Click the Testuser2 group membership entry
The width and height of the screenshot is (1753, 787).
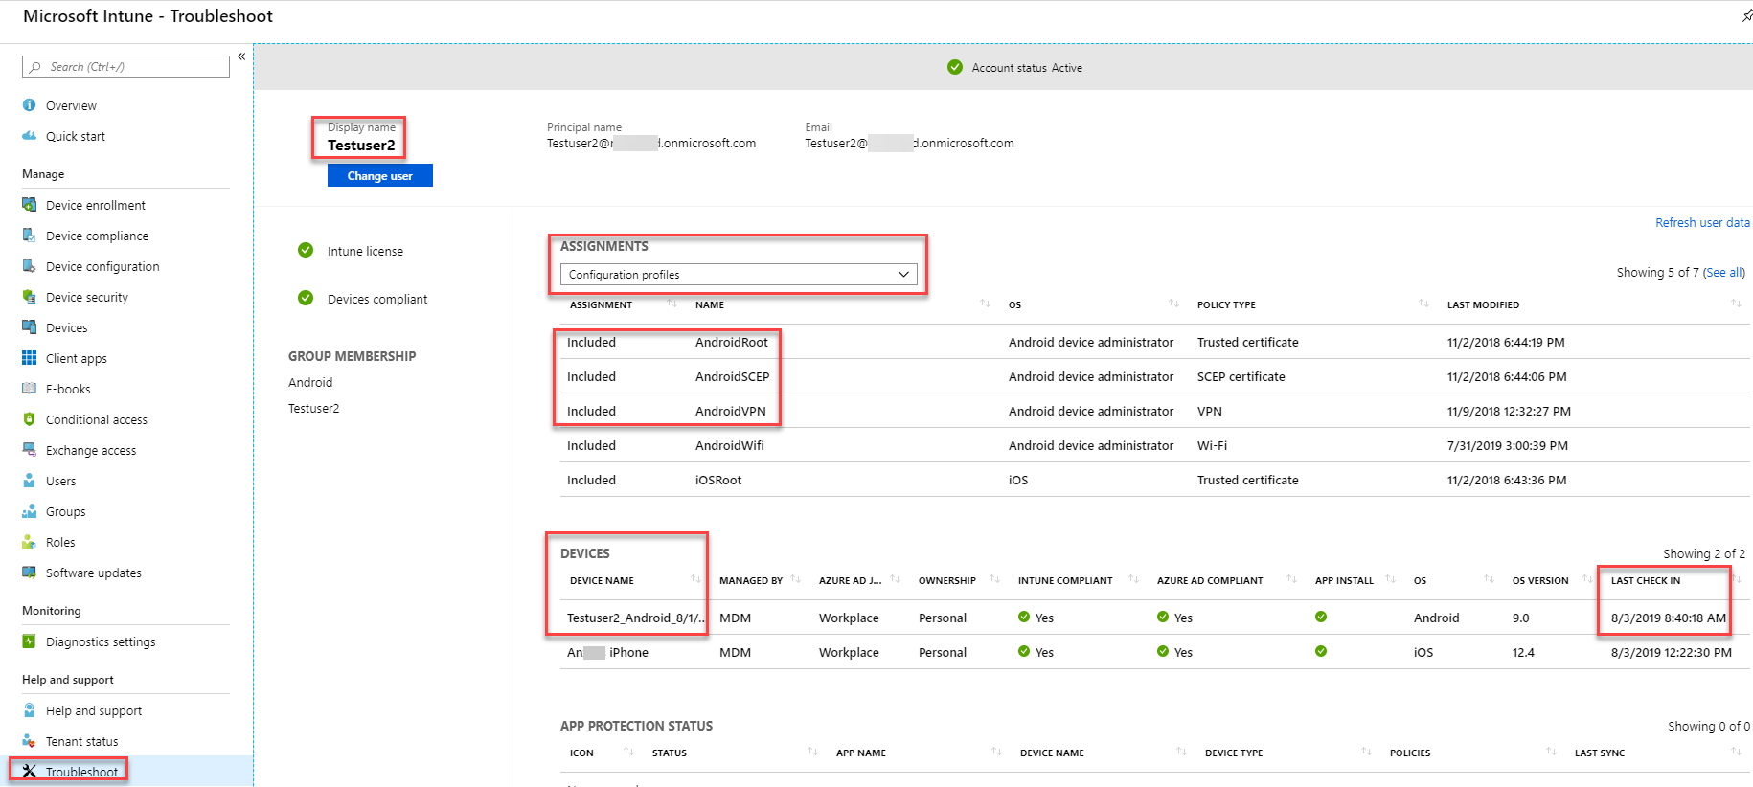point(313,408)
